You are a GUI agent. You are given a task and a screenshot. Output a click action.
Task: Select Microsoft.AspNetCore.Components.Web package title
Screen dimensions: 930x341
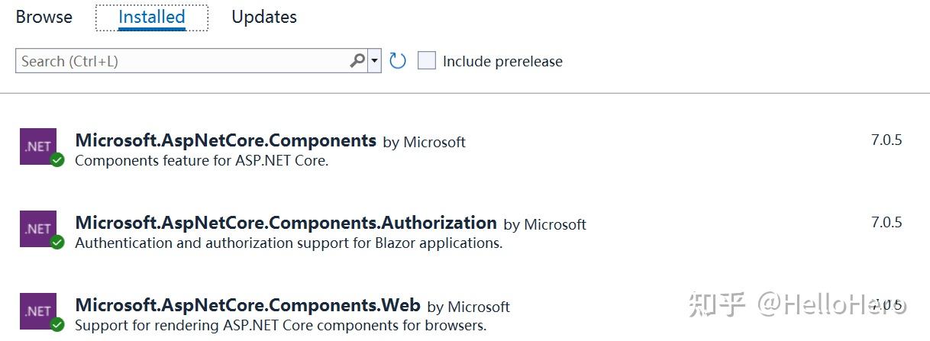248,305
